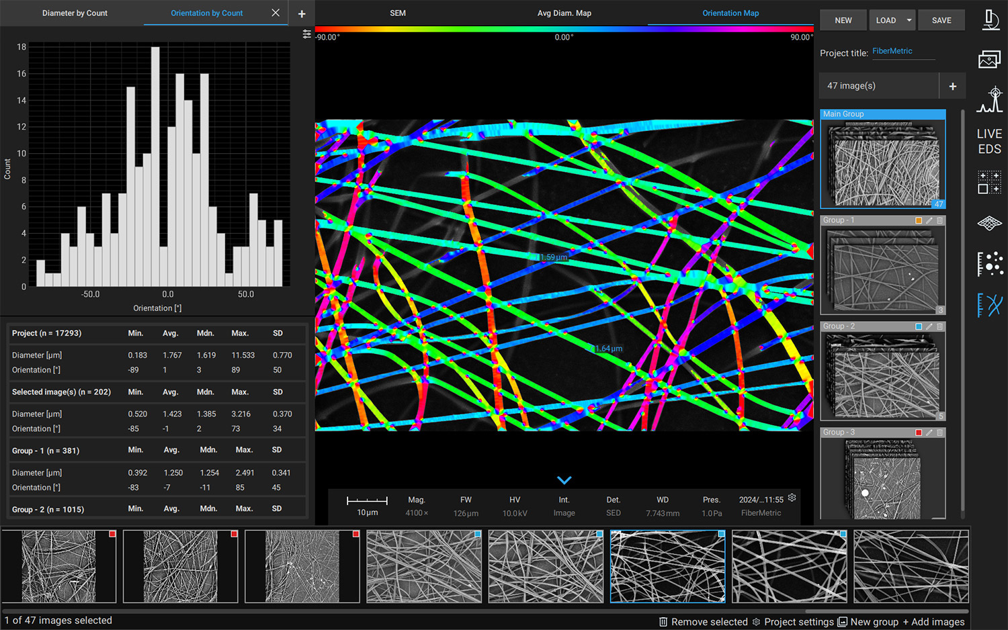1008x630 pixels.
Task: Select the spectrum point analysis icon
Action: point(990,100)
